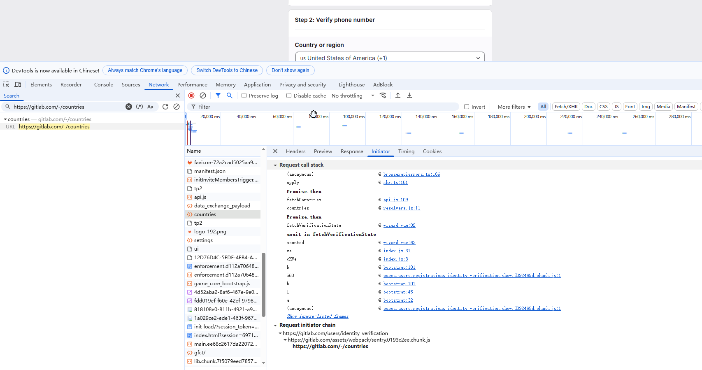Open the network conditions icon

[x=383, y=95]
